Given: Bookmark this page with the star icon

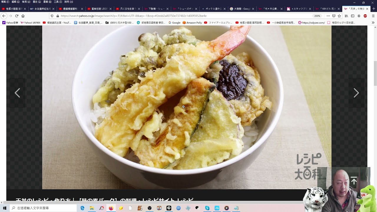Looking at the screenshot, I should tap(339, 16).
